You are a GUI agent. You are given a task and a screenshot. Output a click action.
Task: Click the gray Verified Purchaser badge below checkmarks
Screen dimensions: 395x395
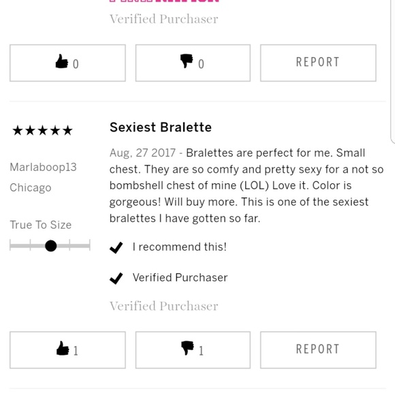[163, 306]
